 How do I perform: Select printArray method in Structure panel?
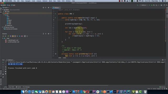[x=13, y=42]
